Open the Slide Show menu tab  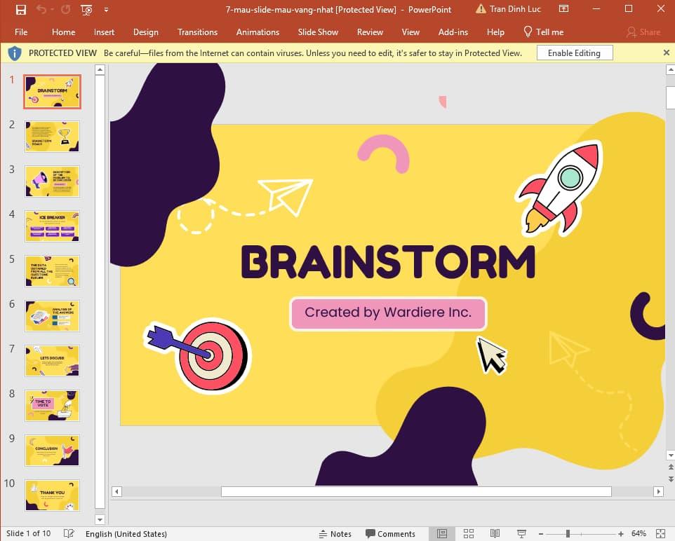[x=318, y=32]
